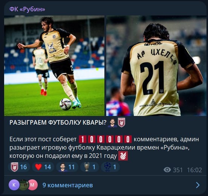Screen dimensions: 208x196
Task: Expand comments with the right chevron arrow
Action: click(198, 185)
